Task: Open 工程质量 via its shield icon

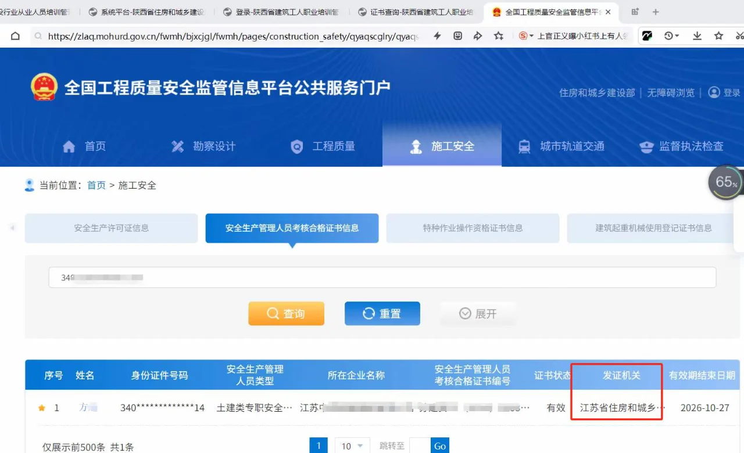Action: coord(296,146)
